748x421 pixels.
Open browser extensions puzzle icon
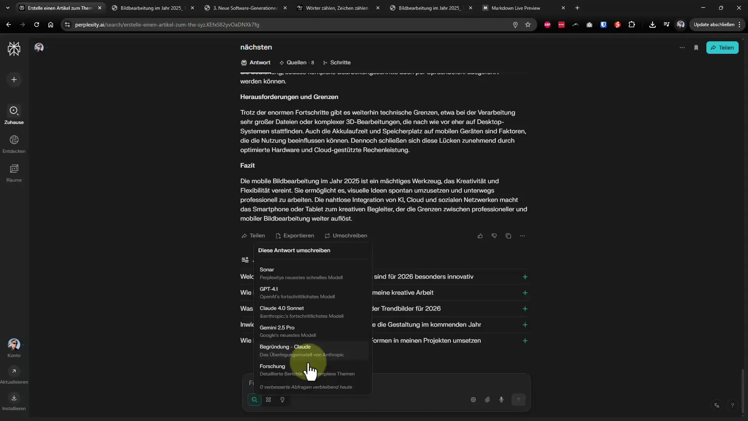point(632,25)
